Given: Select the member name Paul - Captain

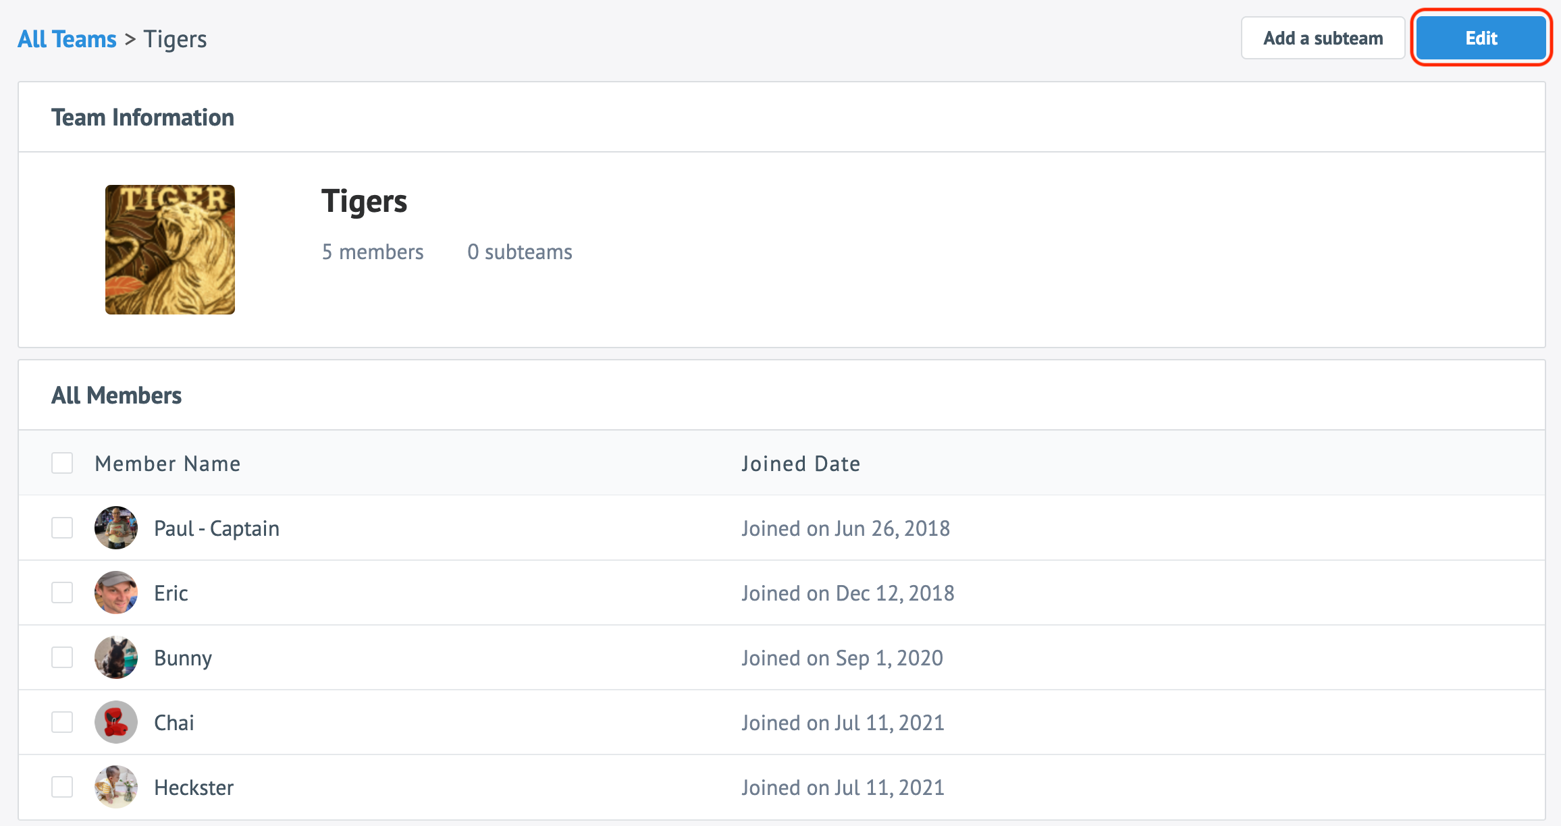Looking at the screenshot, I should point(217,528).
